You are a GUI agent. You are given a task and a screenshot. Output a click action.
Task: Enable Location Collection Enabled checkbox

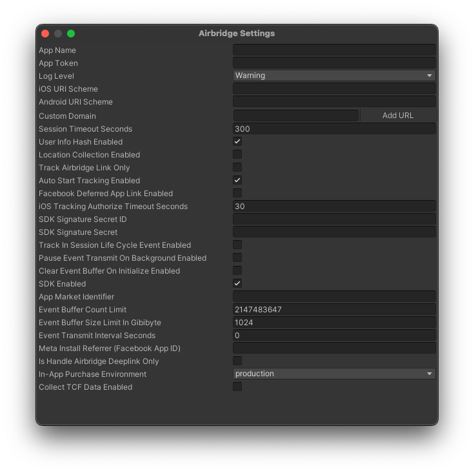(x=237, y=154)
